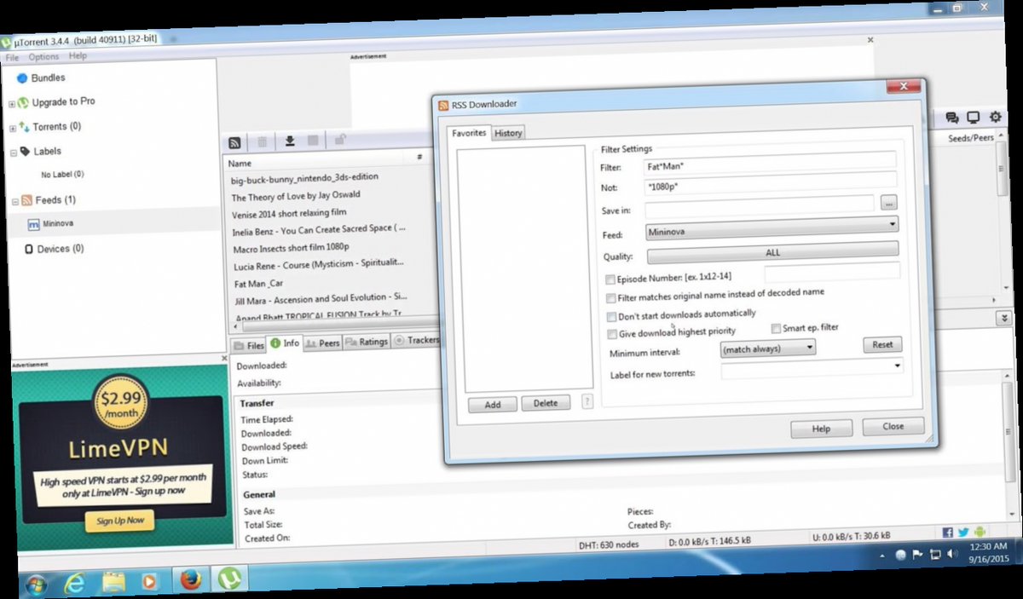The image size is (1023, 599).
Task: Click the Quality ALL button
Action: click(772, 252)
